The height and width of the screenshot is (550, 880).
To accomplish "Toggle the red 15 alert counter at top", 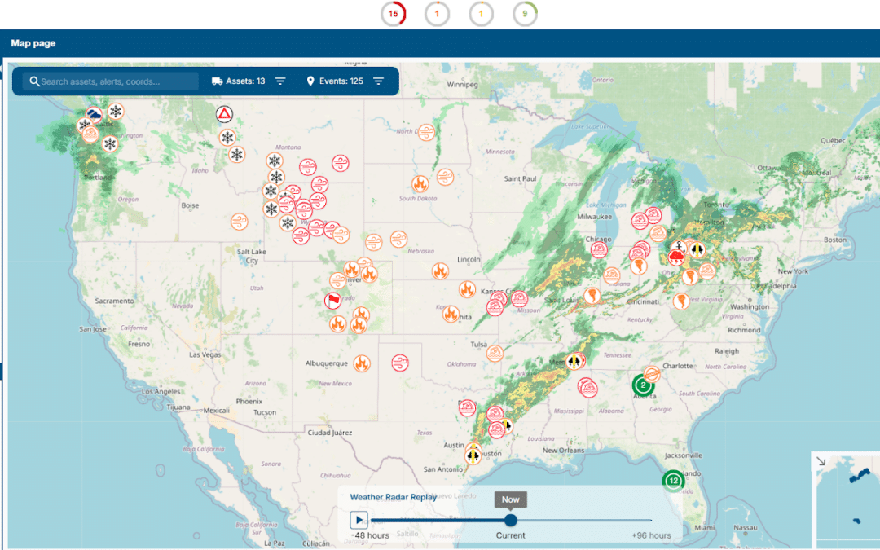I will click(x=394, y=14).
